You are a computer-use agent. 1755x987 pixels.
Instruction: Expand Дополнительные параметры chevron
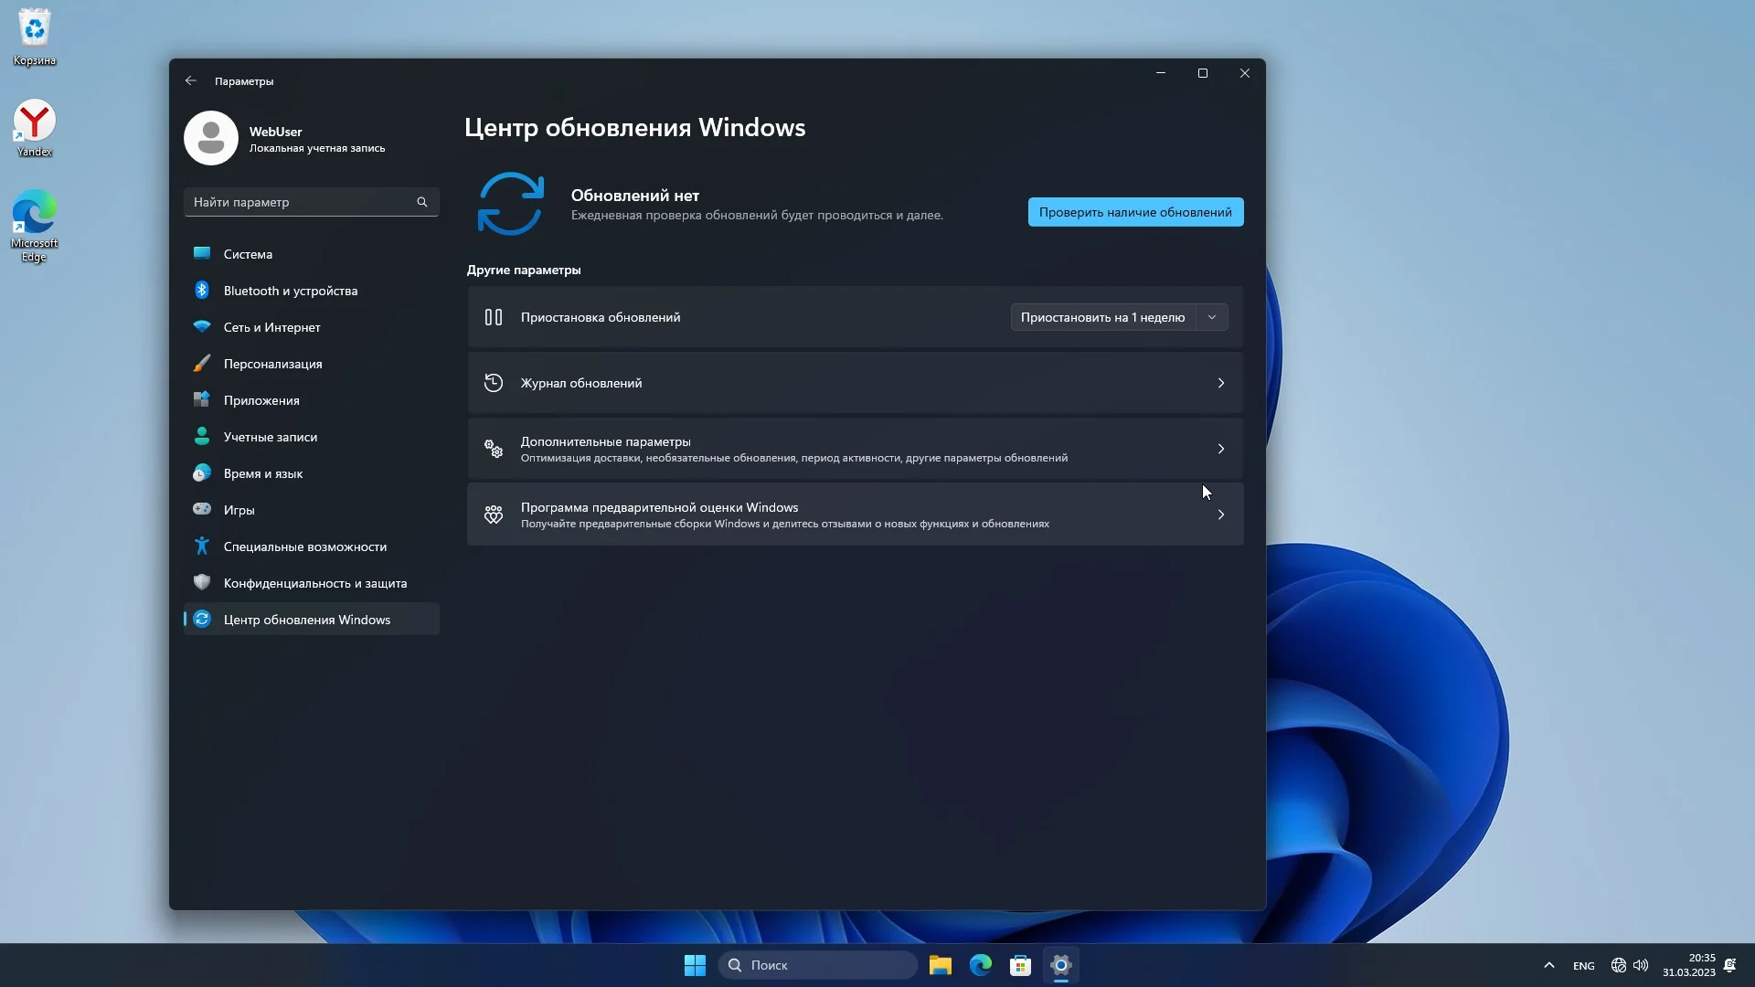[1220, 449]
